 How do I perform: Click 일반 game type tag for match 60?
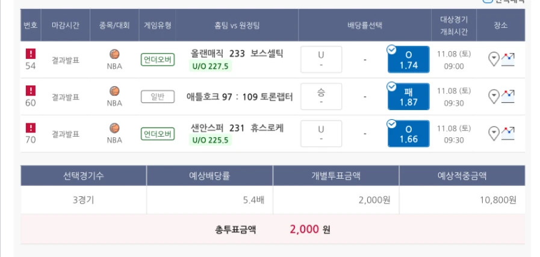coord(158,96)
